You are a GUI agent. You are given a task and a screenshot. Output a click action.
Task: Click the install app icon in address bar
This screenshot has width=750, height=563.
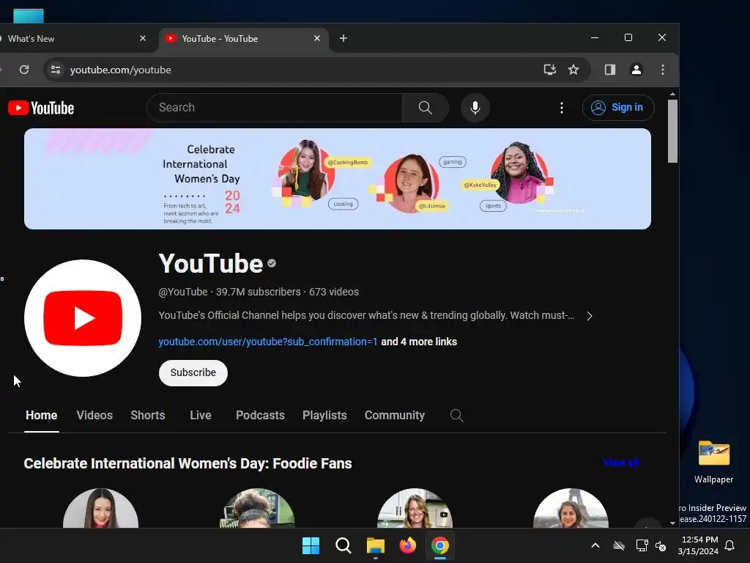click(x=550, y=70)
